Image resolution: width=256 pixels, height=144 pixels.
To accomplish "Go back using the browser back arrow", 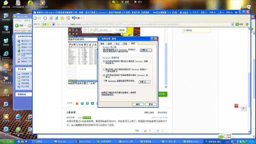I will [x=35, y=18].
